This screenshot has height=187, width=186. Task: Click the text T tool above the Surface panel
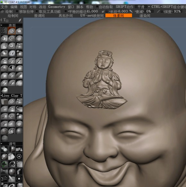coord(5,20)
